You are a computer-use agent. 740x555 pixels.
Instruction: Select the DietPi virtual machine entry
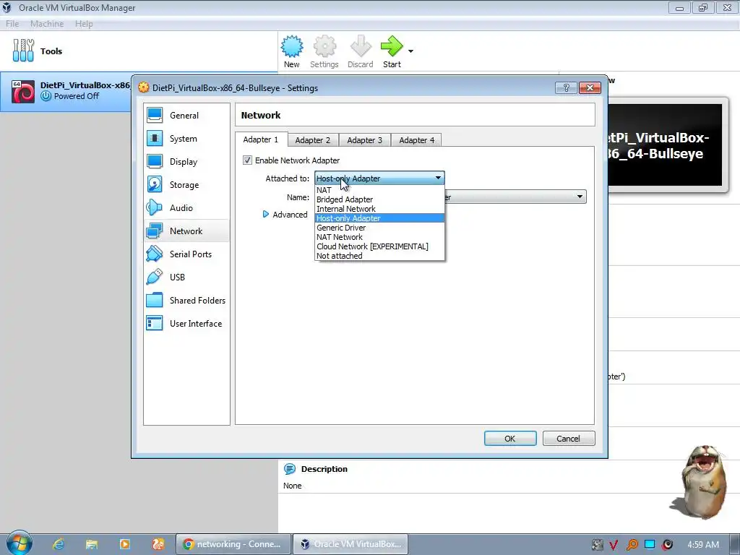point(66,91)
